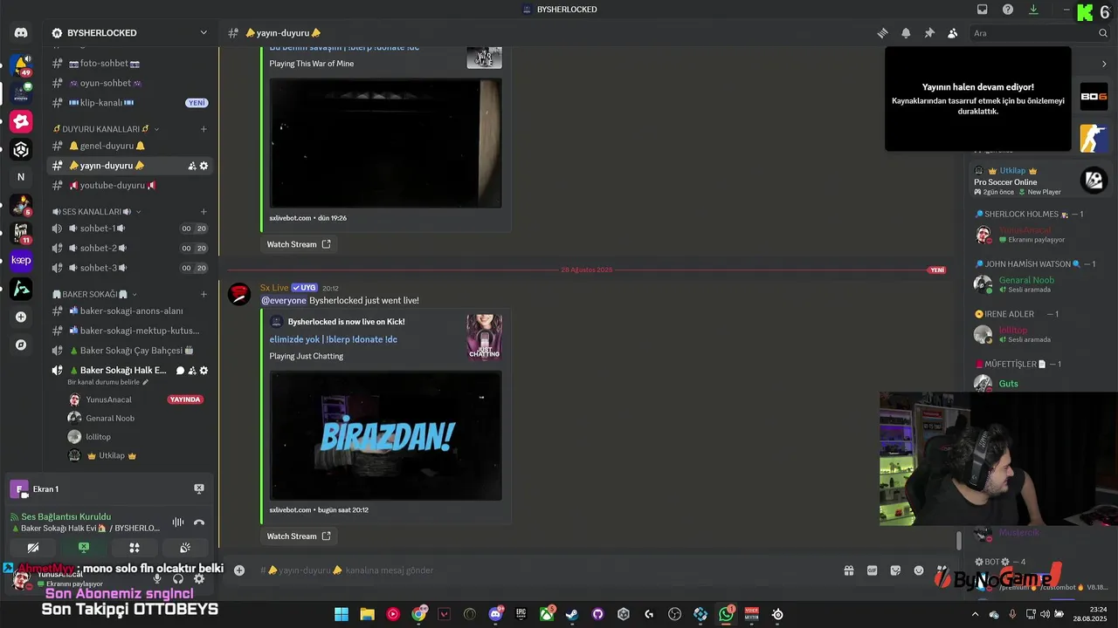The height and width of the screenshot is (628, 1118).
Task: Add channel to DUYURU KANALLARI
Action: pos(204,129)
